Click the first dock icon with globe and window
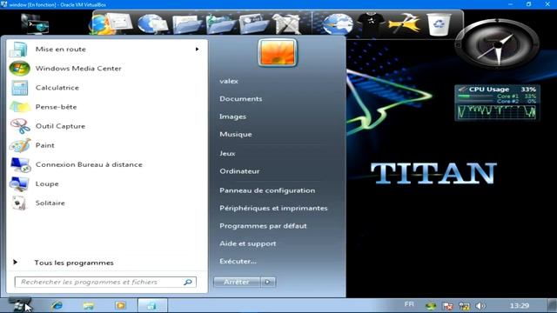Image resolution: width=557 pixels, height=313 pixels. pos(111,23)
